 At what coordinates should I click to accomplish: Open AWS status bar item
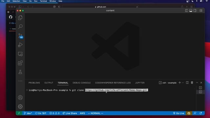(x=82, y=113)
